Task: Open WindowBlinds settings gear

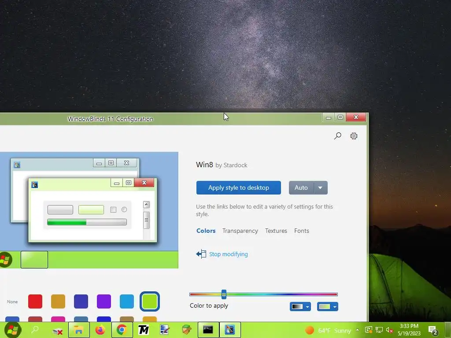Action: tap(354, 136)
